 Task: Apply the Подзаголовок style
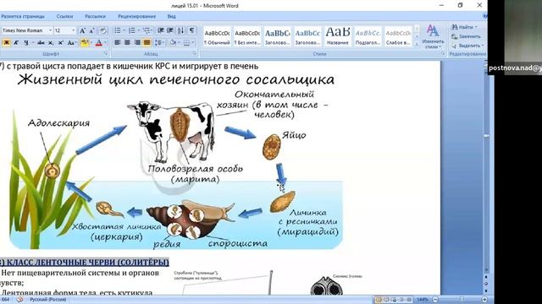click(368, 36)
